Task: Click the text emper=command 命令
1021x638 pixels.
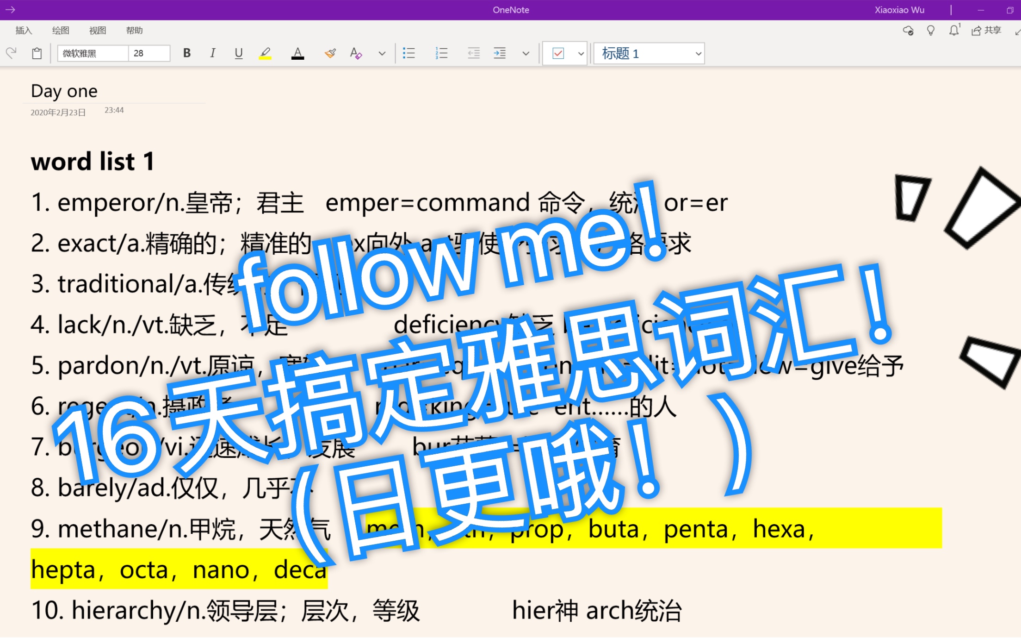Action: 456,203
